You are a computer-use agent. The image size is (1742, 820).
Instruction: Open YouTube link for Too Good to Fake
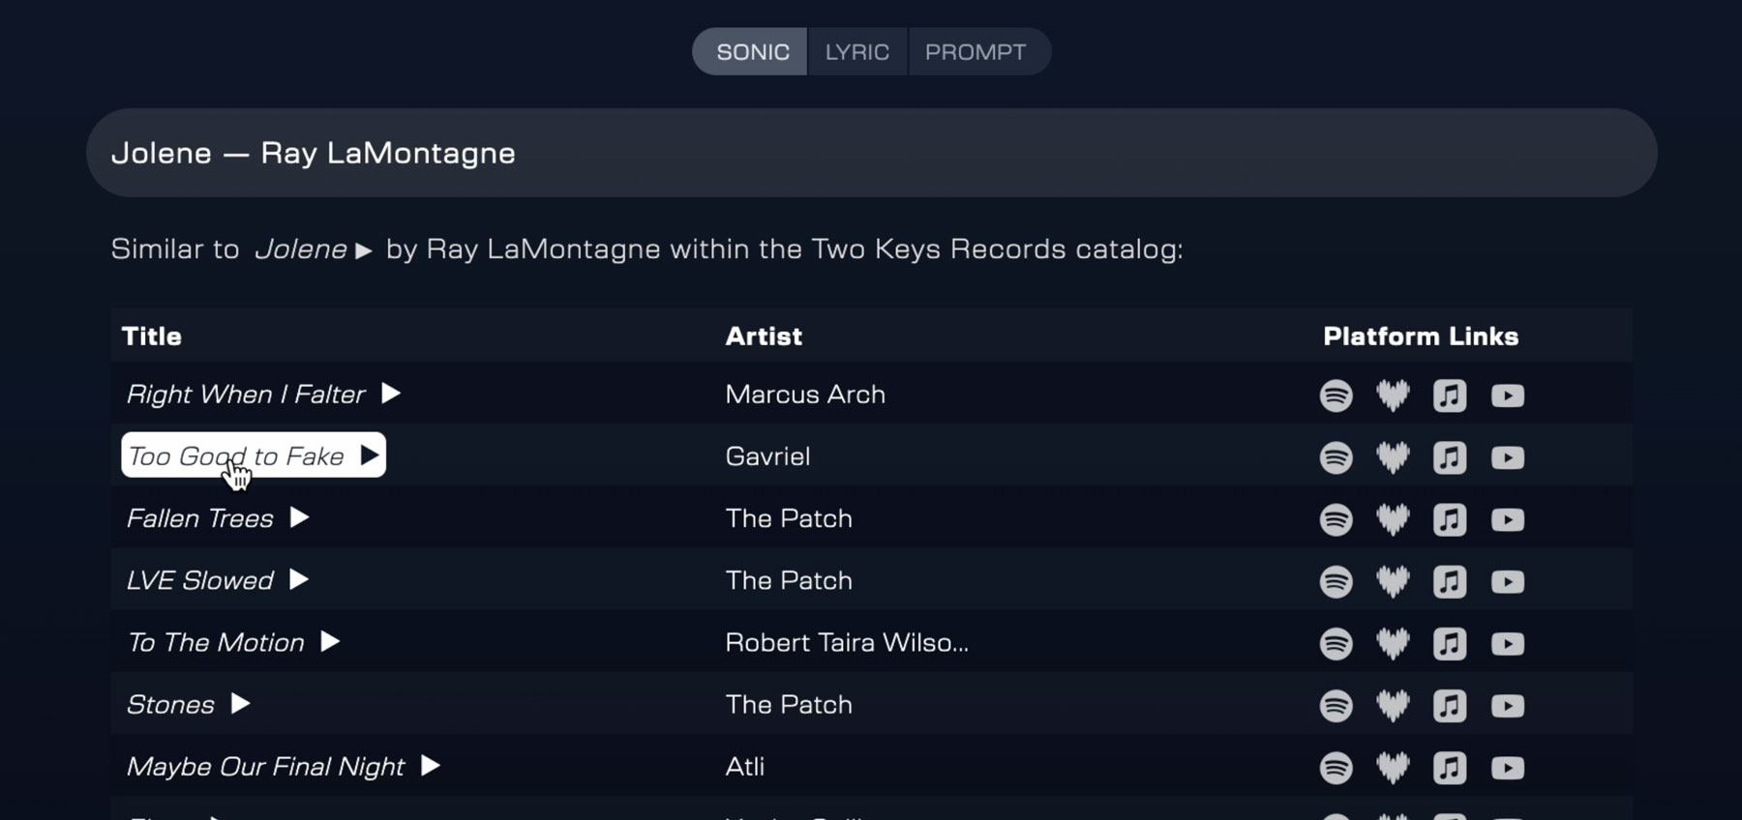click(1507, 457)
